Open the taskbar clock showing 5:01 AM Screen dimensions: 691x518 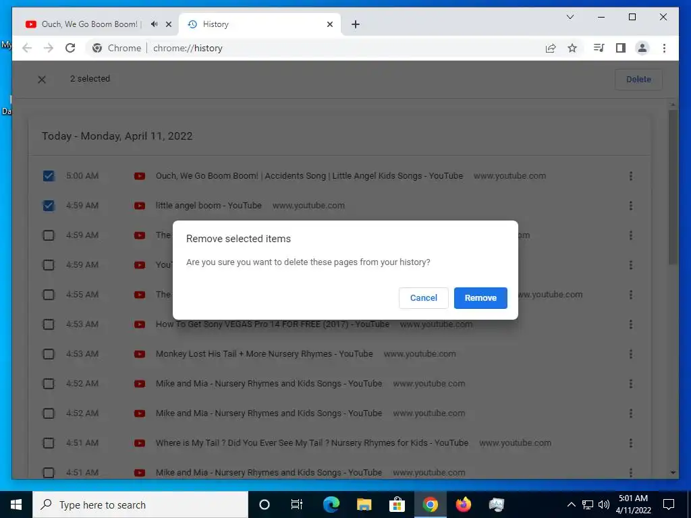(633, 505)
